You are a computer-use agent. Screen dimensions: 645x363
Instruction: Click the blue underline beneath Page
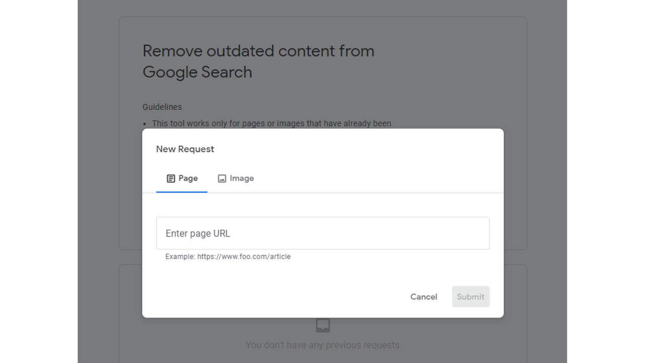pyautogui.click(x=182, y=191)
